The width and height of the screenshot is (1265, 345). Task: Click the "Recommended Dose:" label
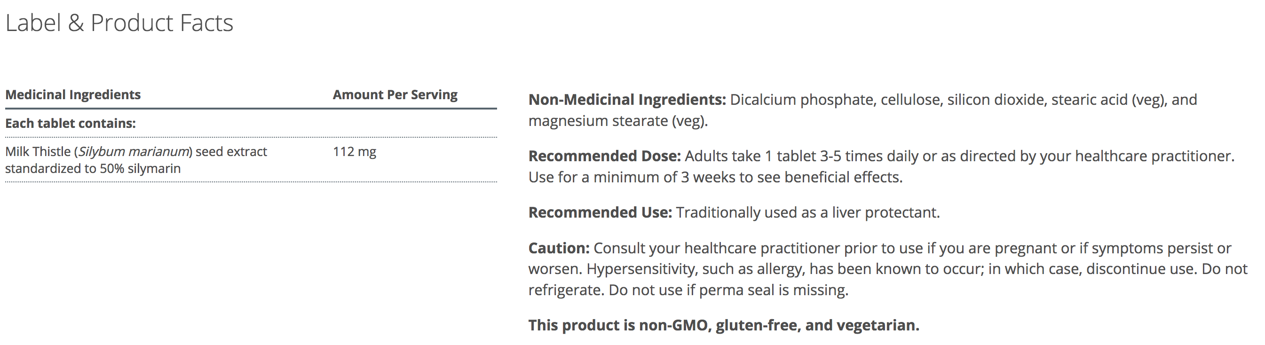604,156
